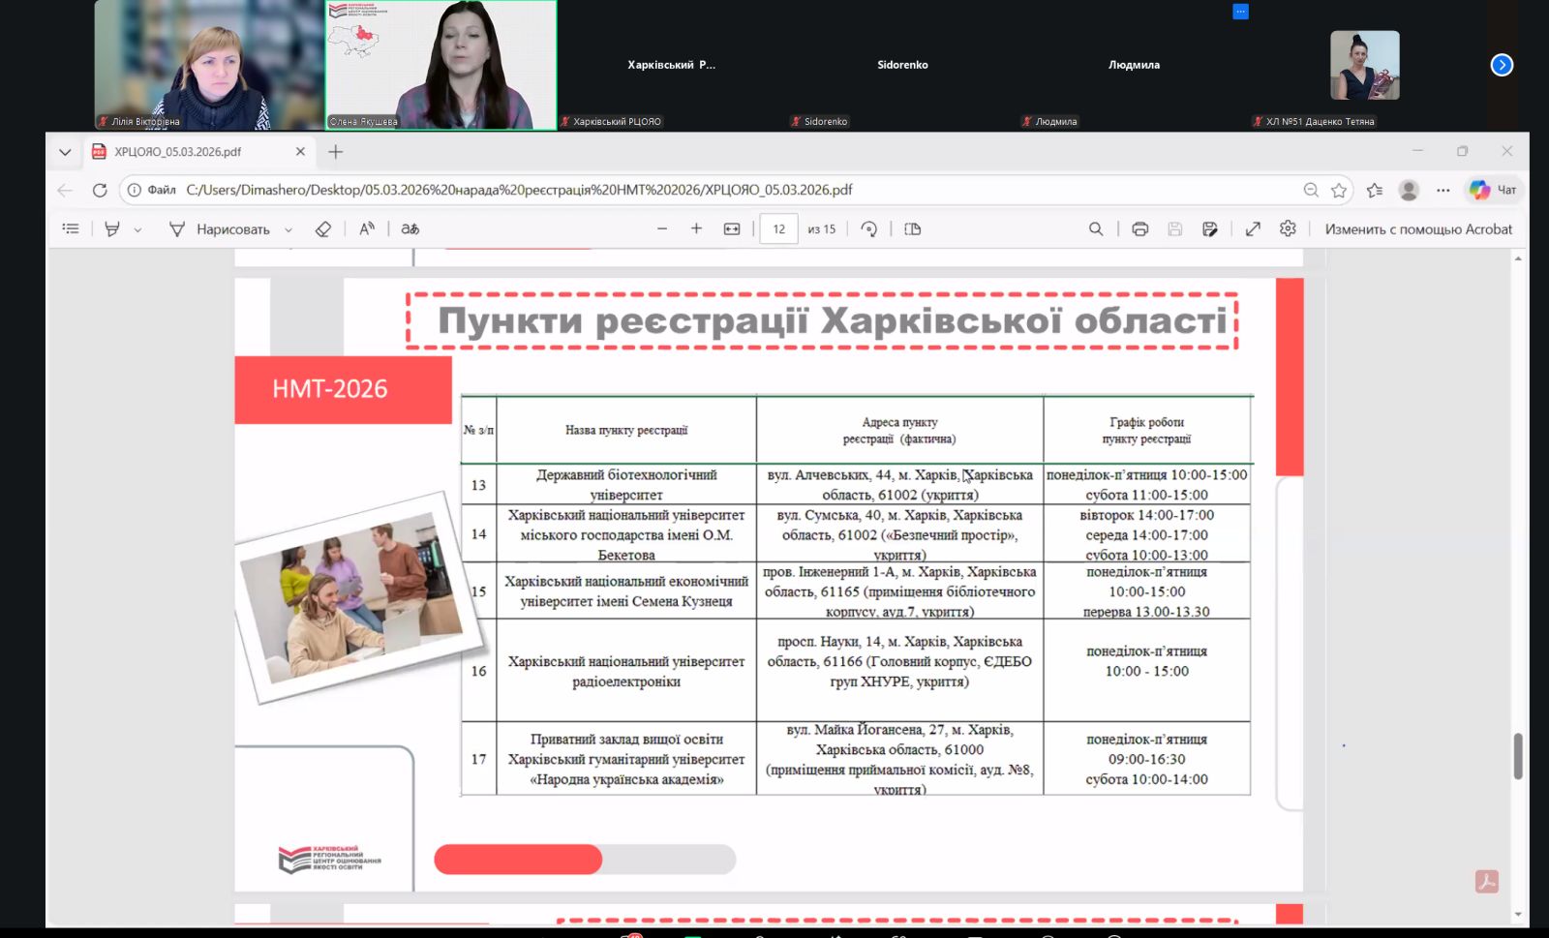Open the browser tab list chevron
The image size is (1549, 938).
tap(65, 152)
